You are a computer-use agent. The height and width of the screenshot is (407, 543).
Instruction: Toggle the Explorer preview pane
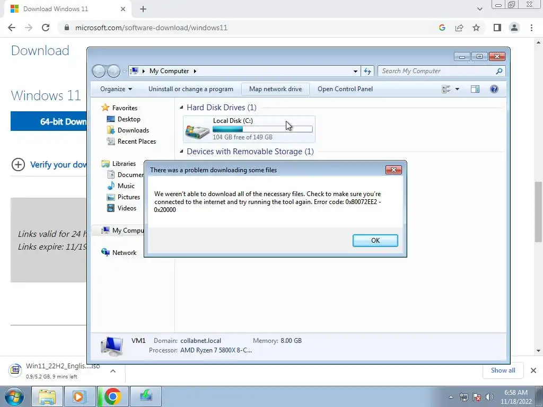(475, 89)
